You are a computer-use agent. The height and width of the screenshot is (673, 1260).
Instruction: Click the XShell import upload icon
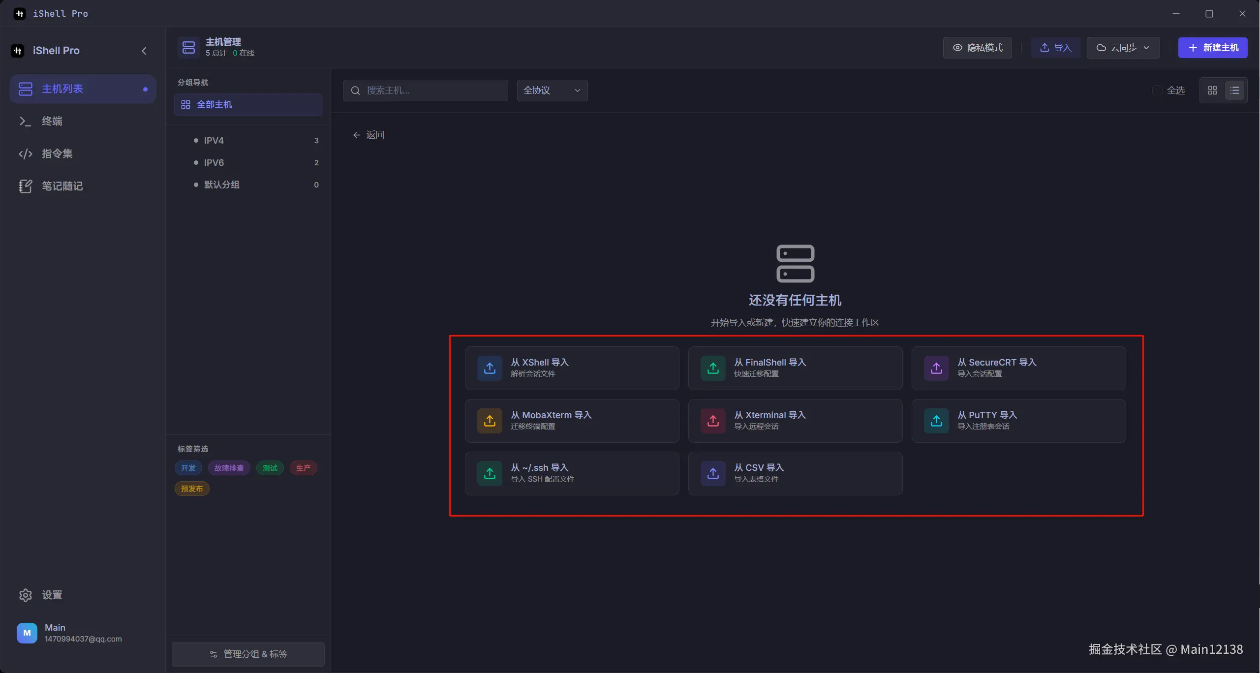click(490, 368)
